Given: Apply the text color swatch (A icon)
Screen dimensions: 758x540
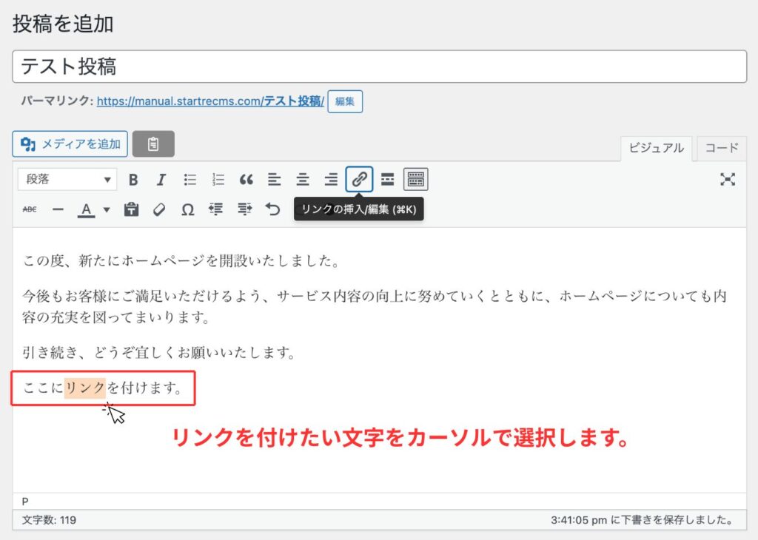Looking at the screenshot, I should coord(86,210).
